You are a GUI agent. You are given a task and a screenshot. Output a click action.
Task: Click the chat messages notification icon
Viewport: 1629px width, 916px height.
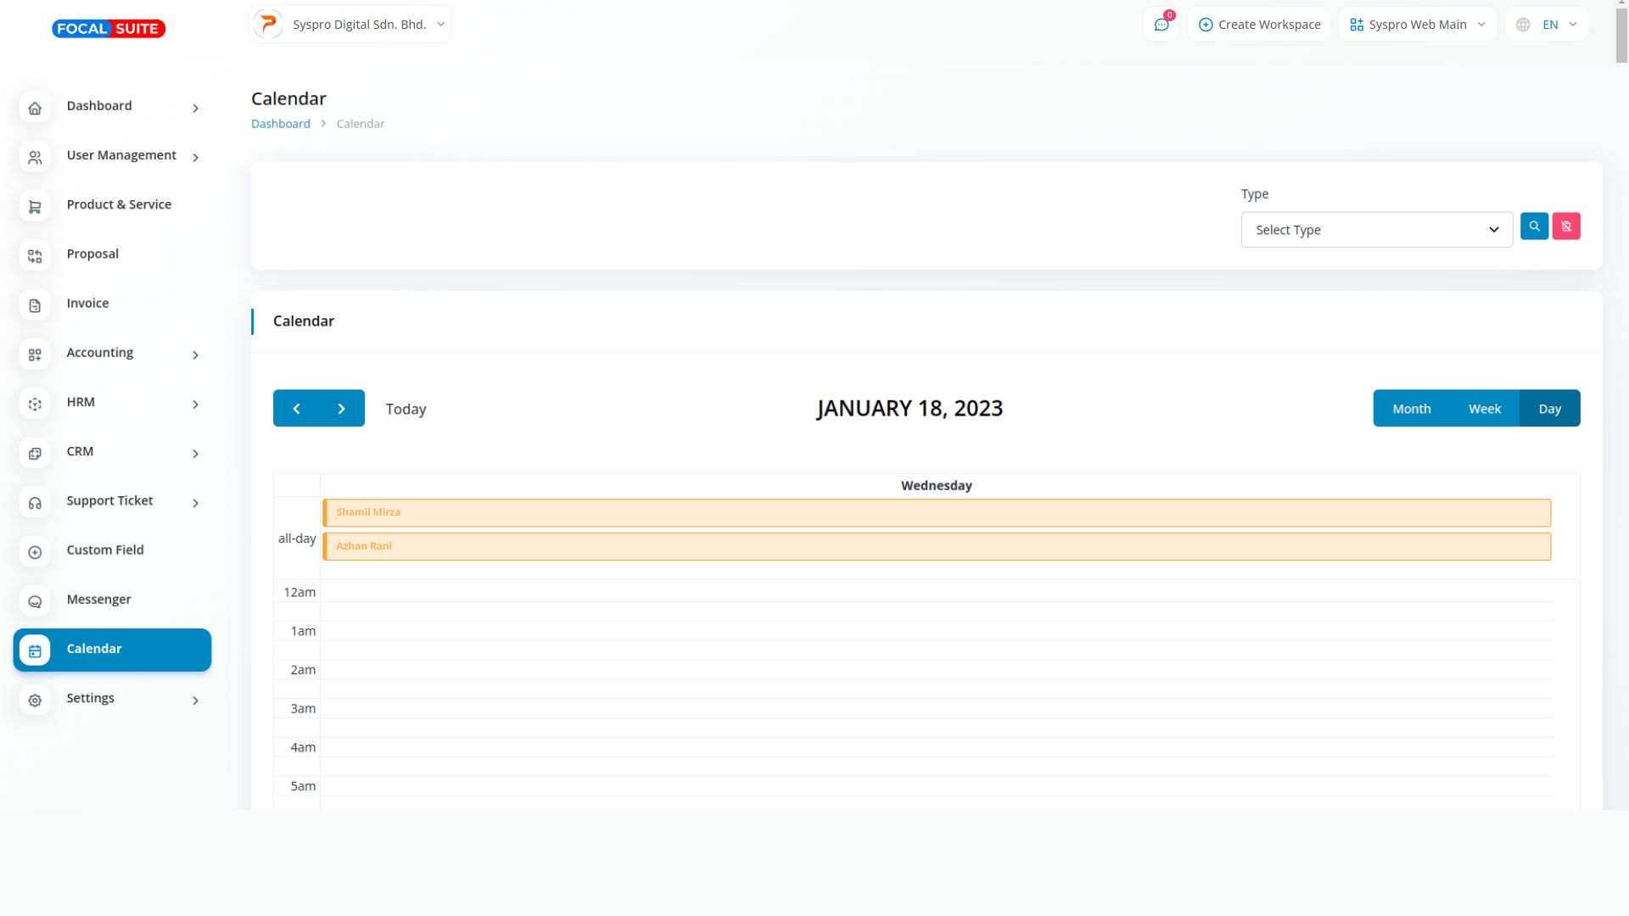click(x=1162, y=25)
